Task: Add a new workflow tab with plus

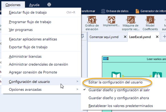Action: click(164, 37)
